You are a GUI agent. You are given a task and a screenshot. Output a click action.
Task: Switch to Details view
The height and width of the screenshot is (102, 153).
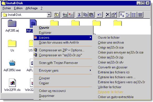pos(140,15)
